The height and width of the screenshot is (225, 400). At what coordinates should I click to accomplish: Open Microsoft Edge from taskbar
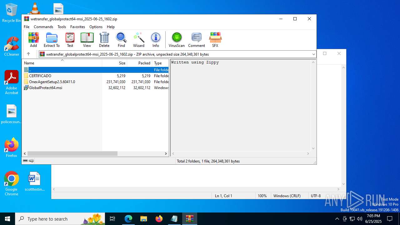(128, 219)
